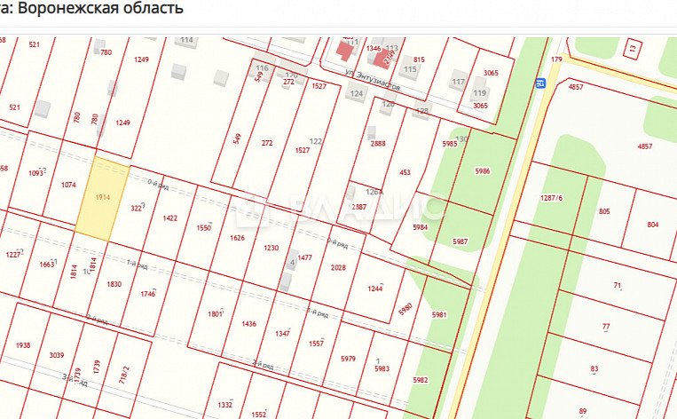The height and width of the screenshot is (419, 677).
Task: Click the parcel label 453
Action: click(405, 173)
